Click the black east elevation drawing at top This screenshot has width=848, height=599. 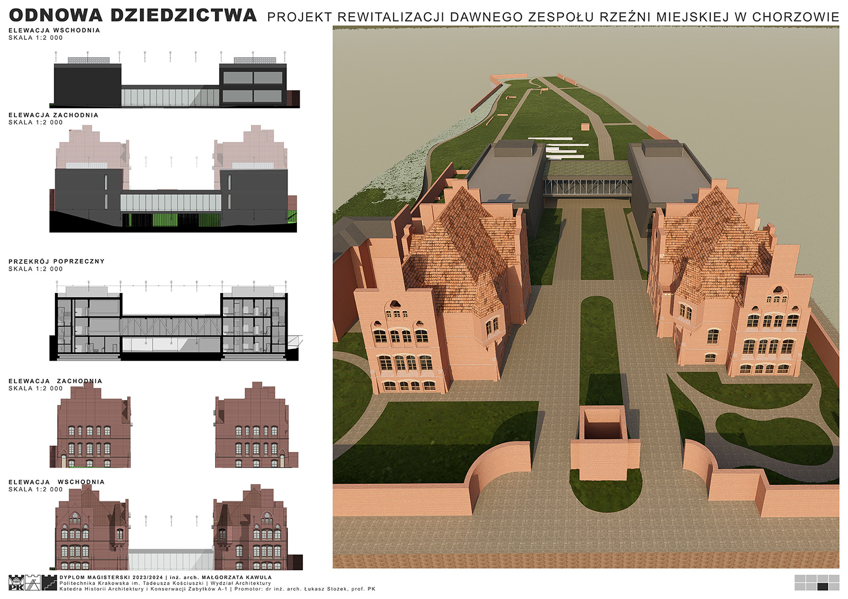pyautogui.click(x=175, y=84)
